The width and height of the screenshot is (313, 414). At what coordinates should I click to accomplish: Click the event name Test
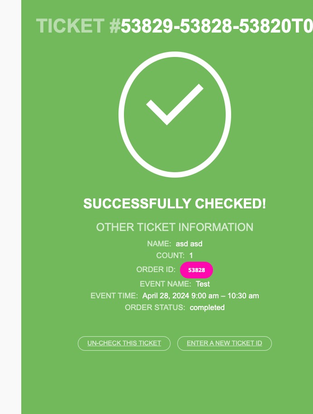click(203, 284)
